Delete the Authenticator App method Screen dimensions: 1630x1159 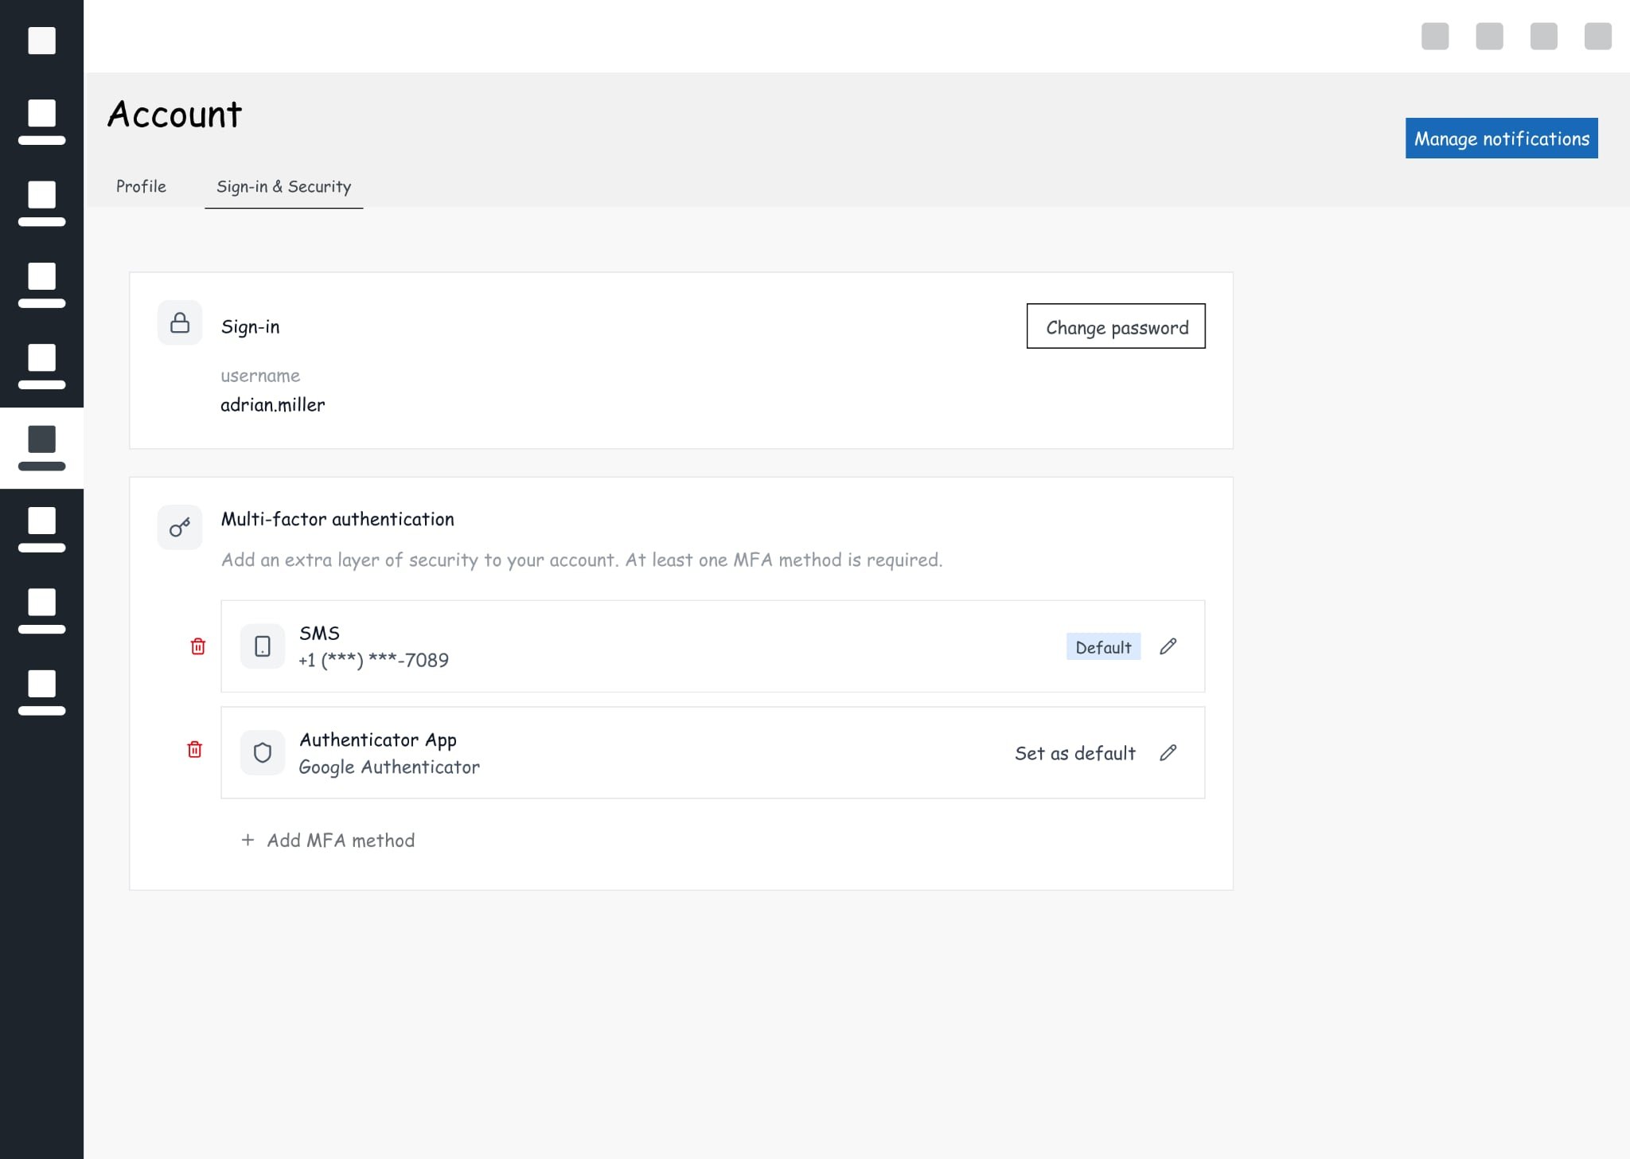[195, 749]
